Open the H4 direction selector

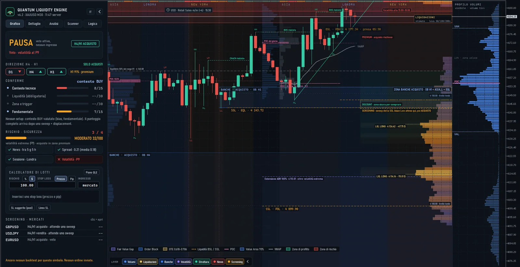pyautogui.click(x=36, y=72)
